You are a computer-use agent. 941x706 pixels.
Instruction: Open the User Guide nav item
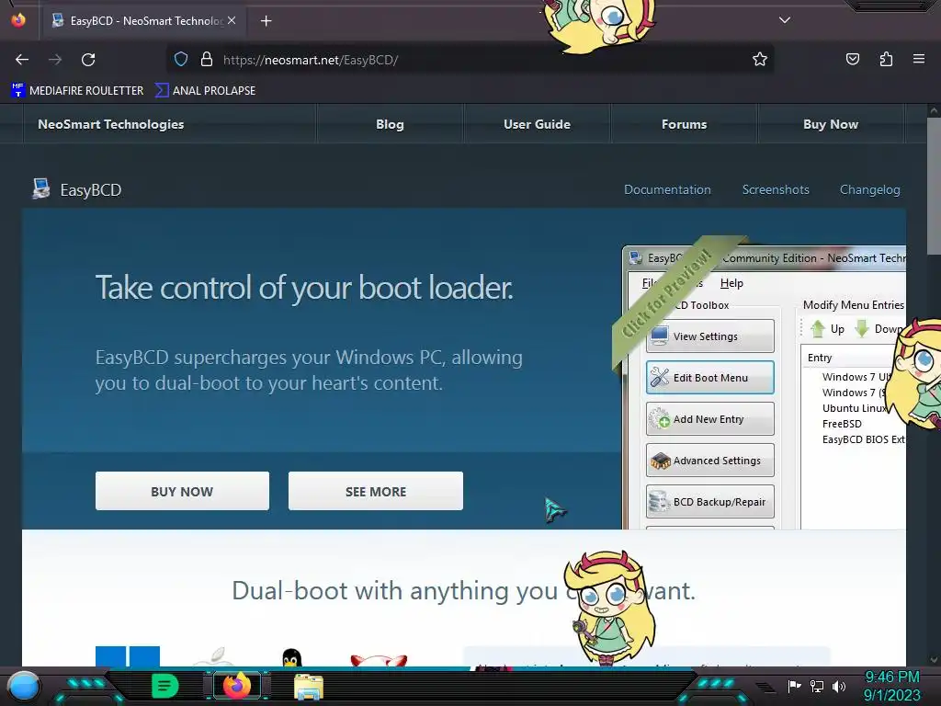(x=537, y=124)
